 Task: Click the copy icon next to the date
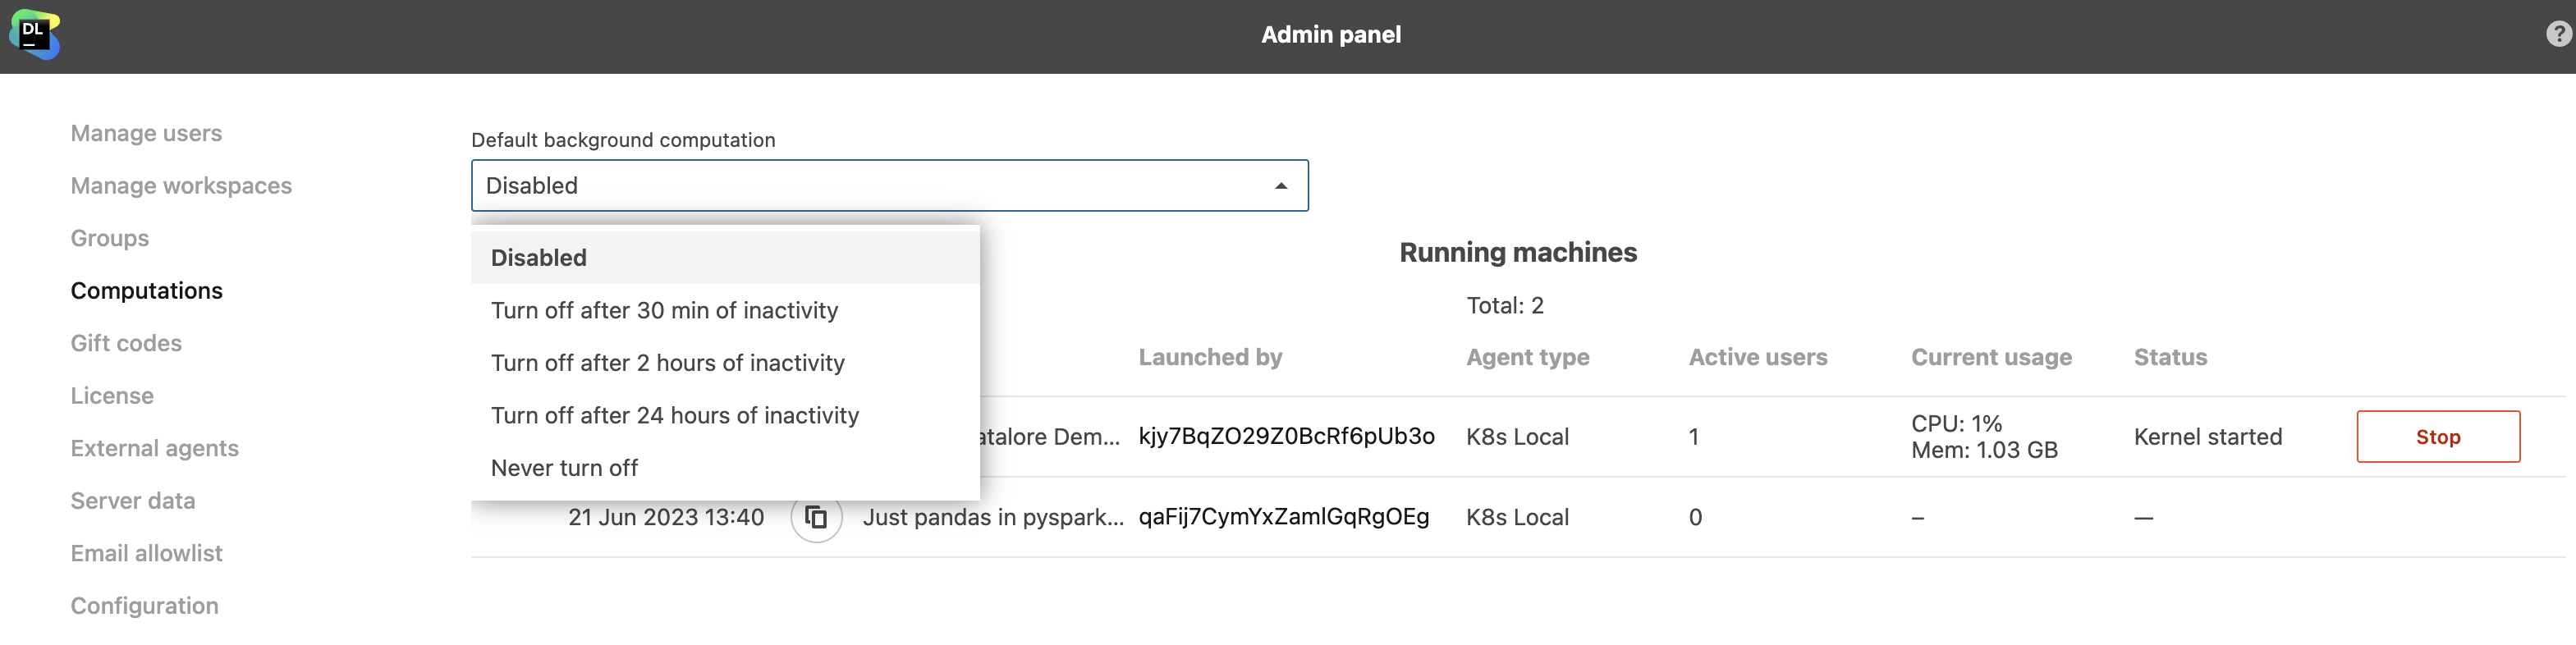816,517
